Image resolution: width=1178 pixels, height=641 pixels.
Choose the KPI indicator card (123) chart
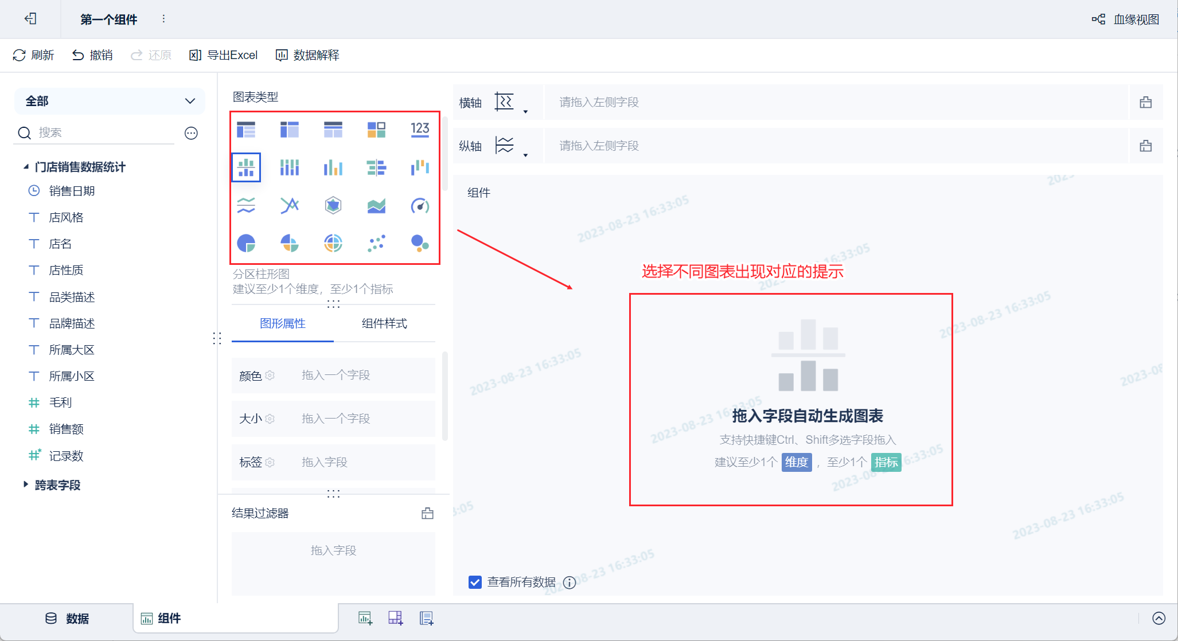(420, 129)
